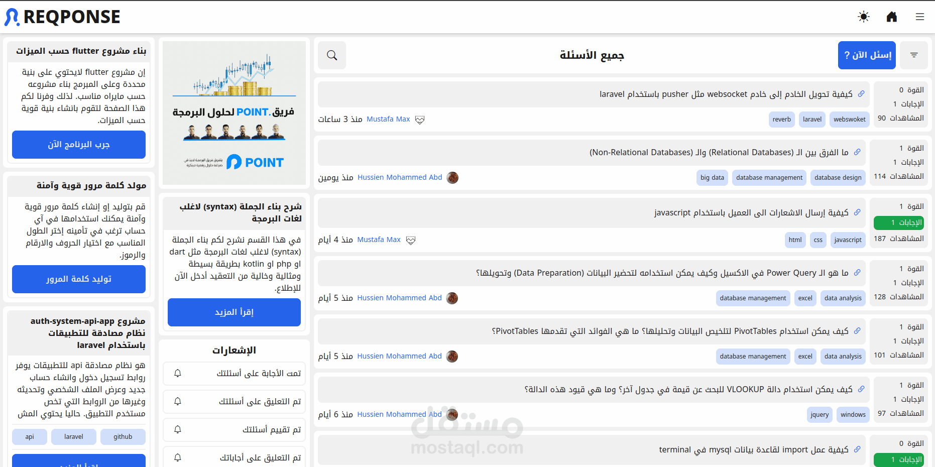Image resolution: width=935 pixels, height=467 pixels.
Task: Select 'data analysis' tag on Power Query question
Action: [843, 298]
